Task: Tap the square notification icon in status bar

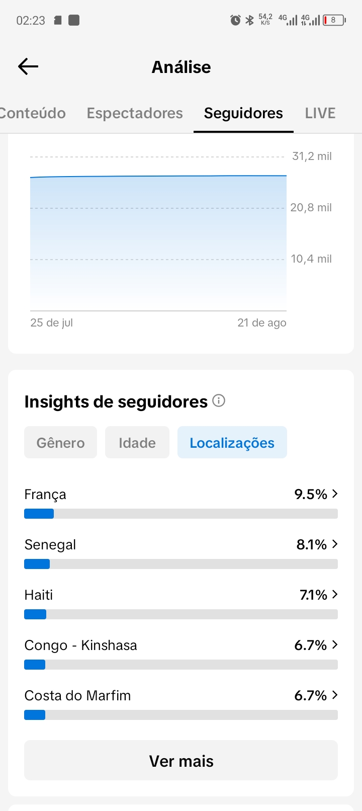Action: pos(74,20)
